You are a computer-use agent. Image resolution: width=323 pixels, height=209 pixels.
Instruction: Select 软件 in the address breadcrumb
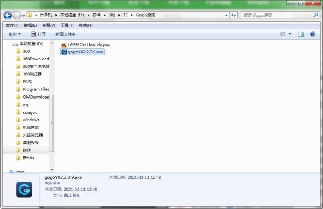pyautogui.click(x=96, y=15)
